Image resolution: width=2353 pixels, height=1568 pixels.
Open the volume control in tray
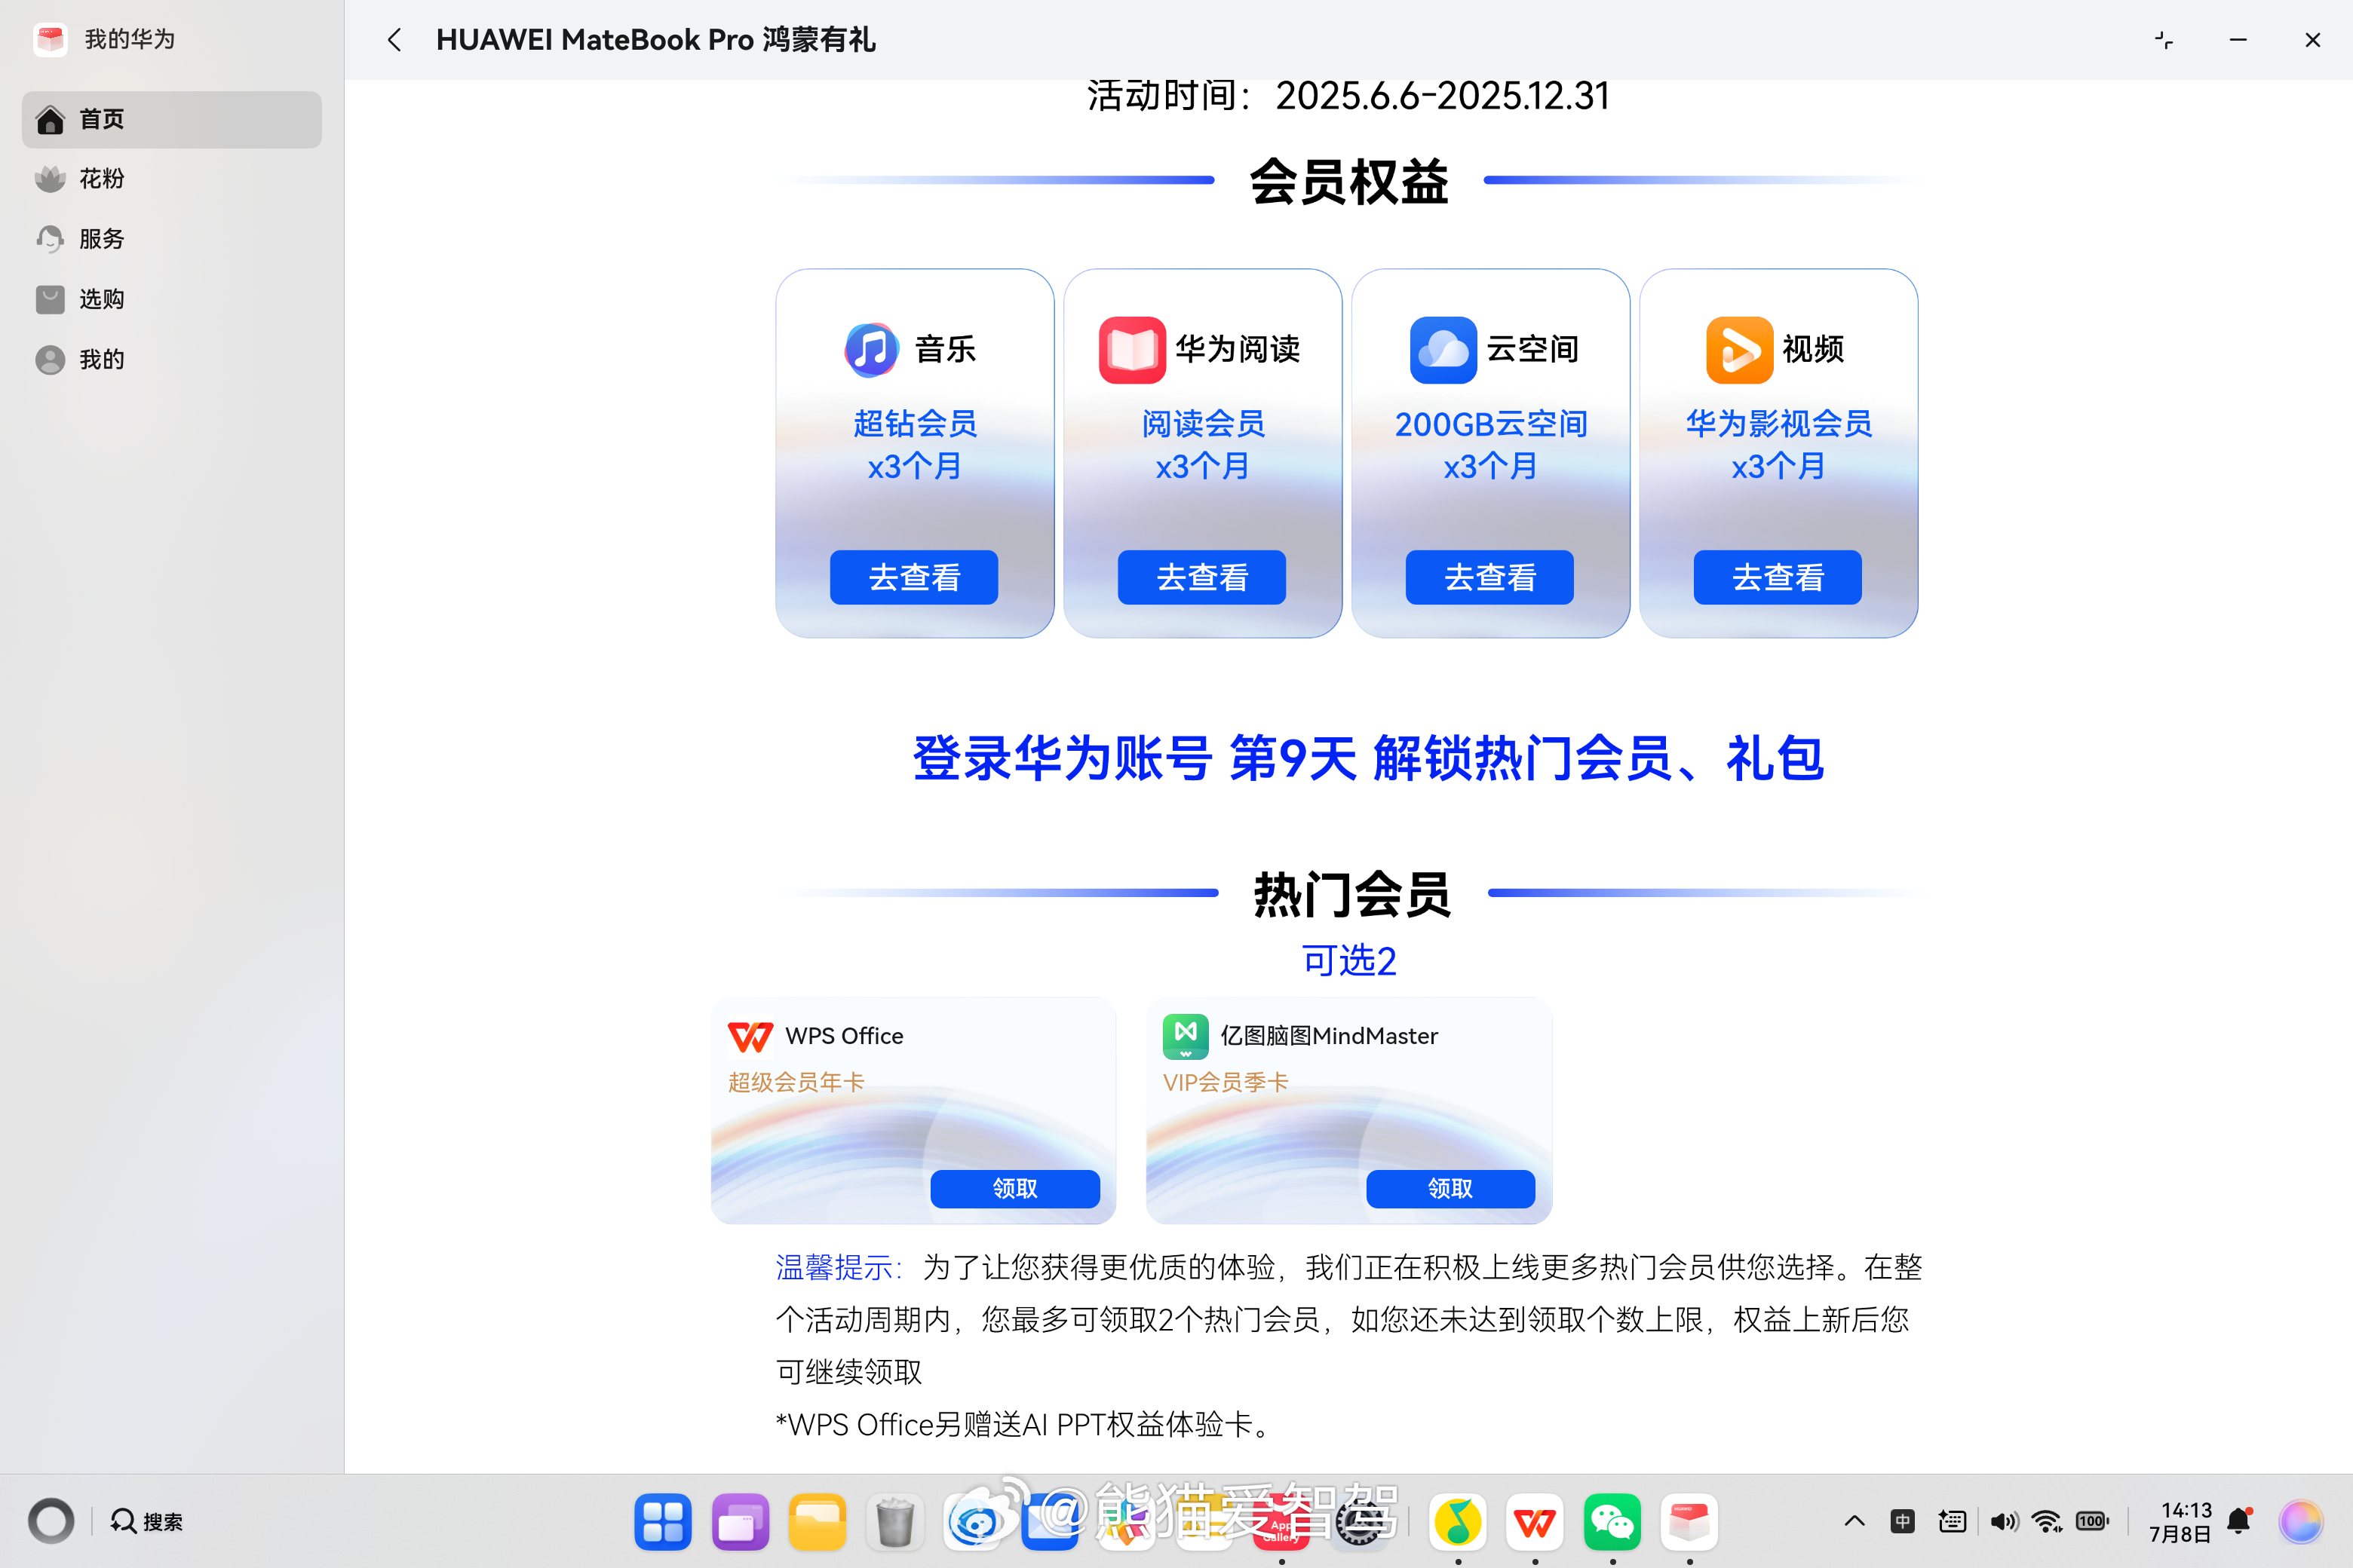pyautogui.click(x=2004, y=1522)
